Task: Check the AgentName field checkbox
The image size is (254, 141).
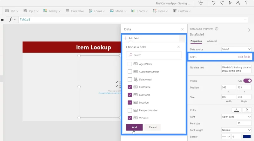Action: tap(130, 64)
